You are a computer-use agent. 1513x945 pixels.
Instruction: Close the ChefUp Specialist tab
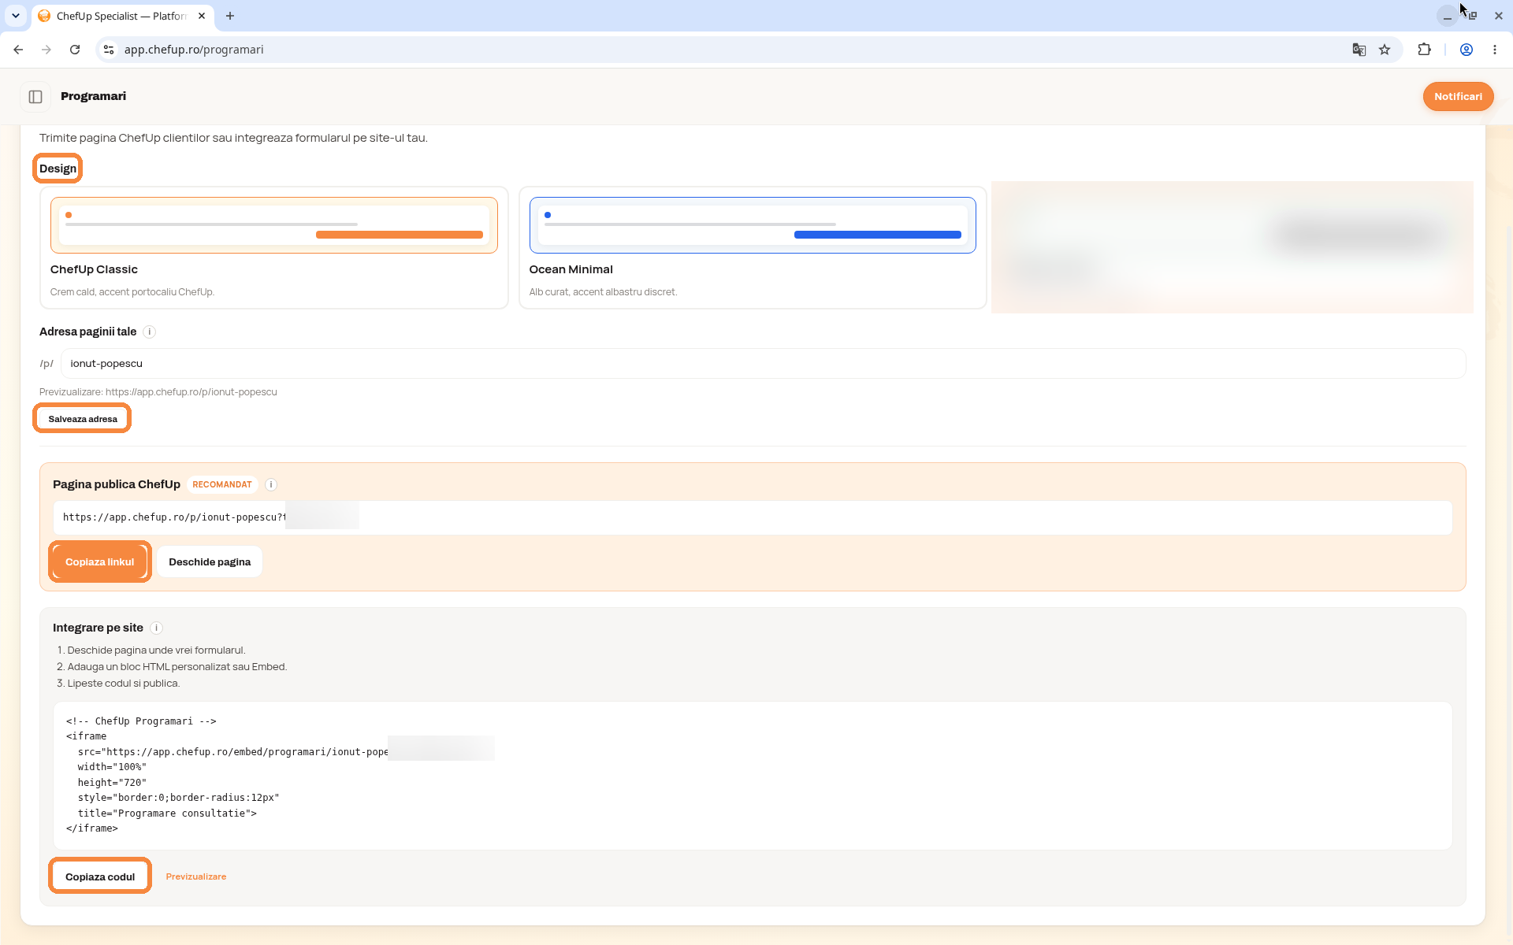click(202, 16)
